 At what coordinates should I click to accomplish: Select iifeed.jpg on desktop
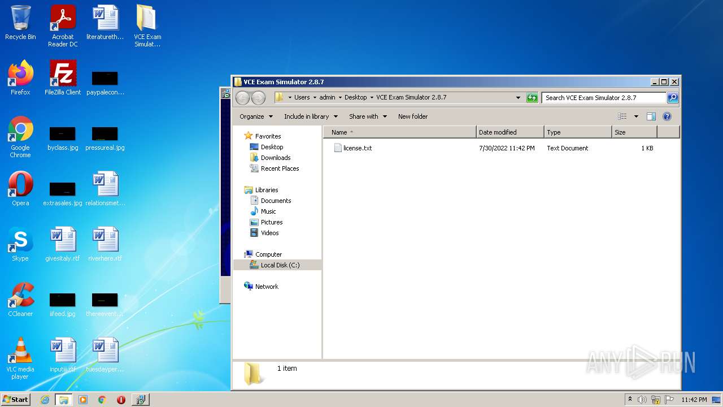63,305
